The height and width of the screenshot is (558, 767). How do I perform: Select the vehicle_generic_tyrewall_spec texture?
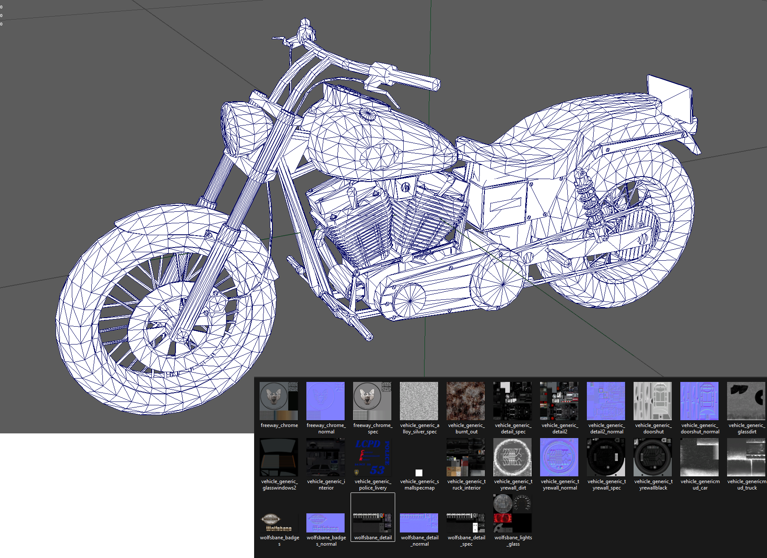[606, 457]
